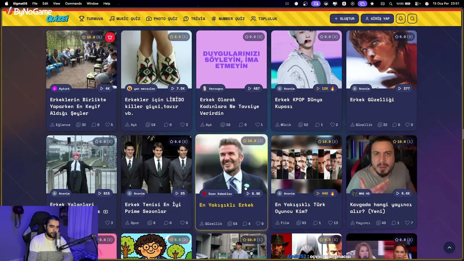Like the En Yakışıklı Erkek quiz heart
The width and height of the screenshot is (464, 261).
click(x=258, y=224)
